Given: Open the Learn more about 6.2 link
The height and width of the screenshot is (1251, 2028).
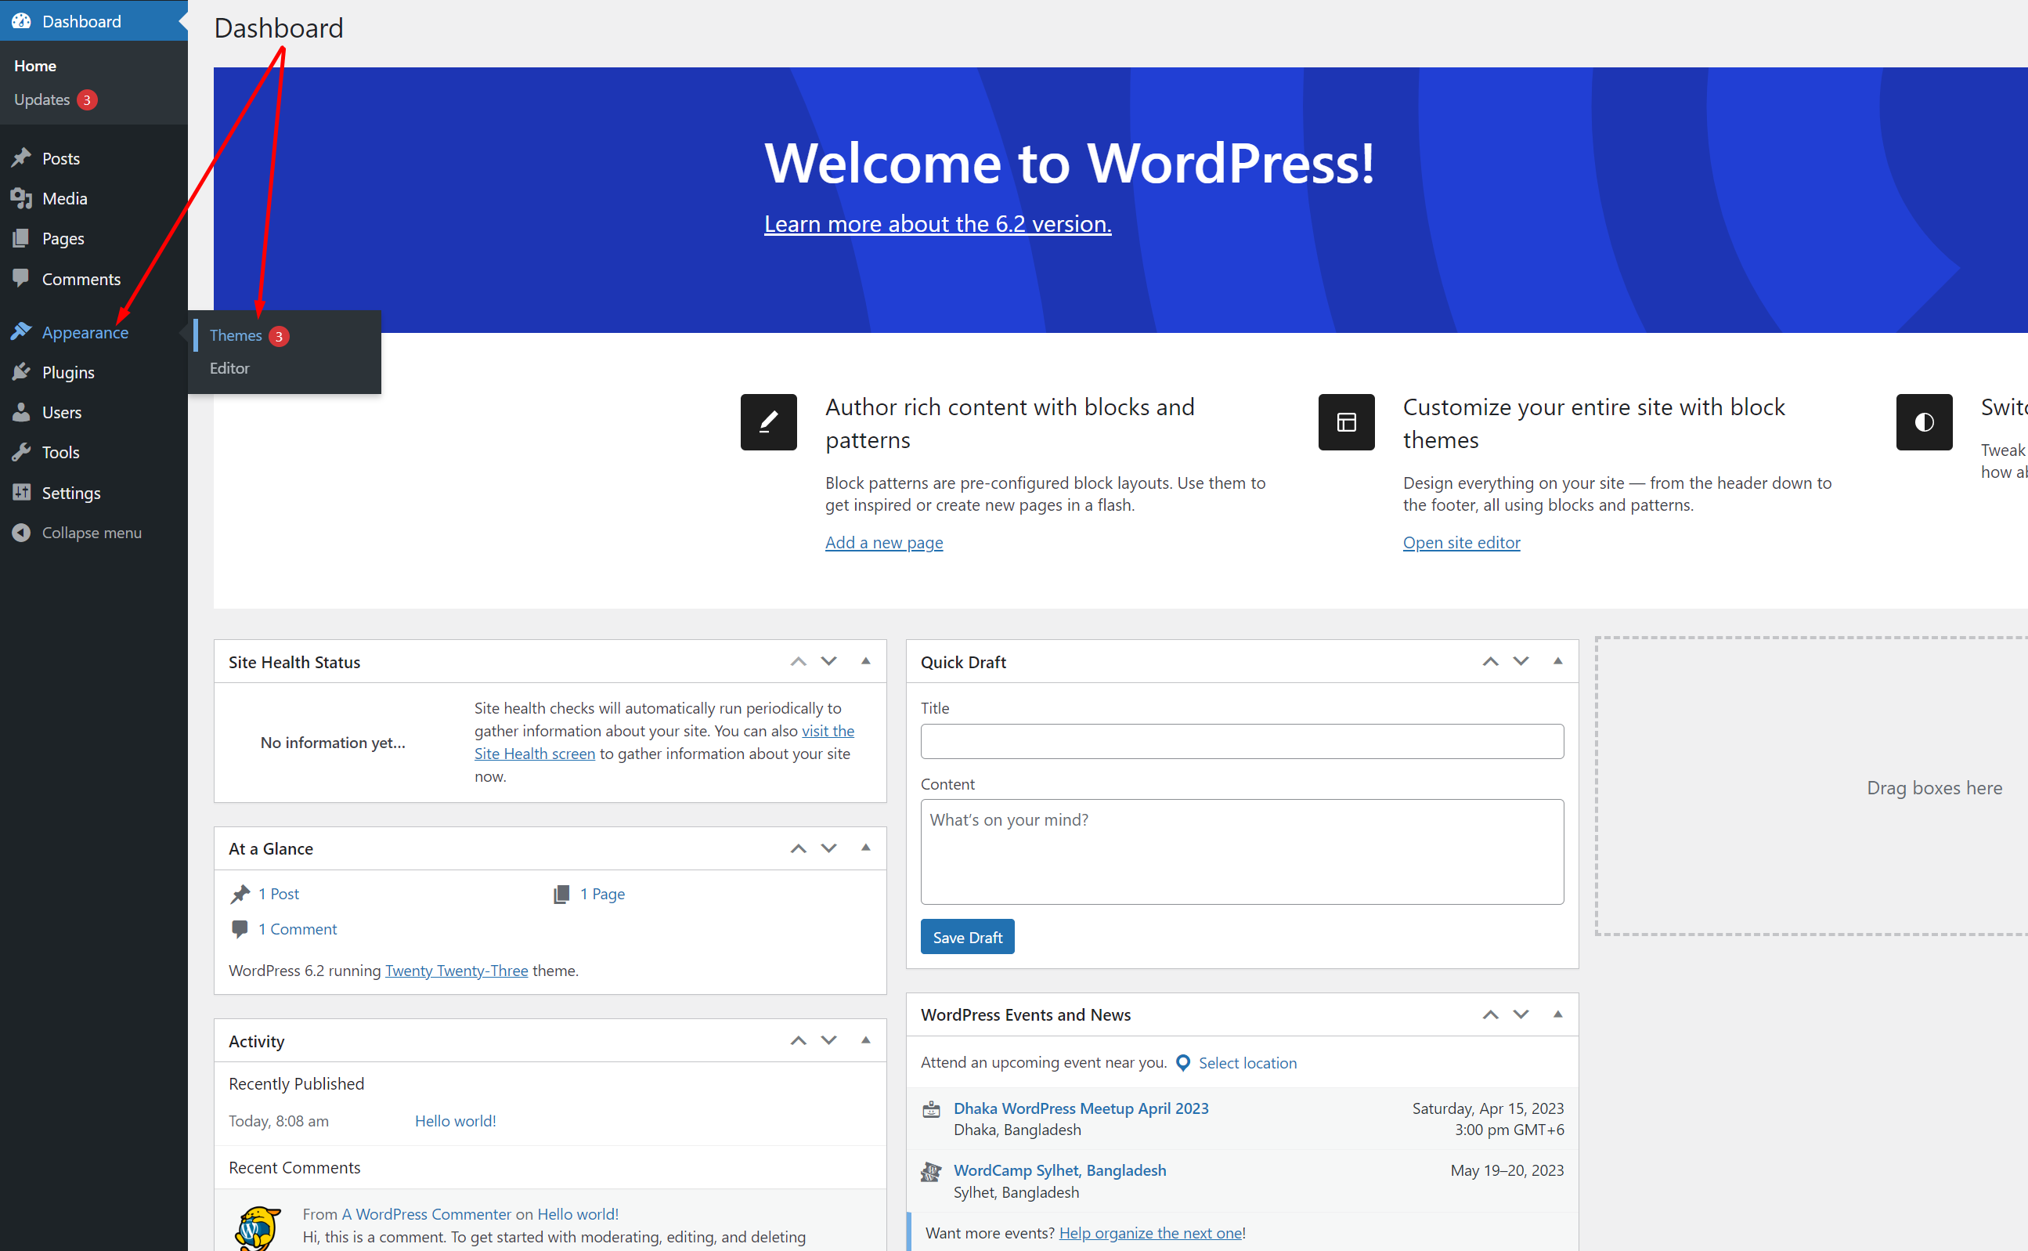Looking at the screenshot, I should 938,223.
